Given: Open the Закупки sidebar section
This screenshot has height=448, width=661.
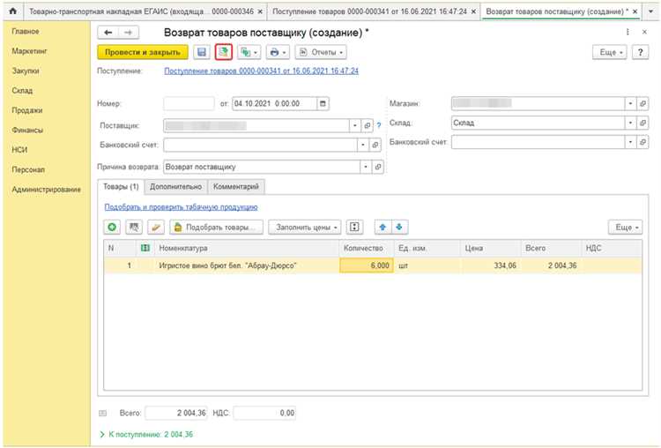Looking at the screenshot, I should click(26, 71).
